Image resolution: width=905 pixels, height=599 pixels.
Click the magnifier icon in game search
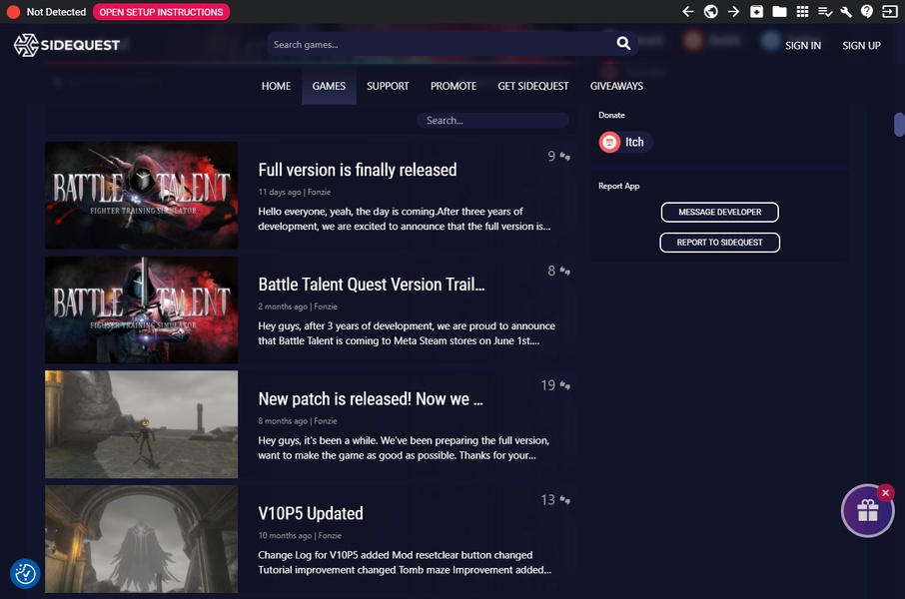click(623, 44)
